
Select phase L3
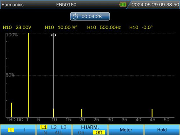click(64, 127)
